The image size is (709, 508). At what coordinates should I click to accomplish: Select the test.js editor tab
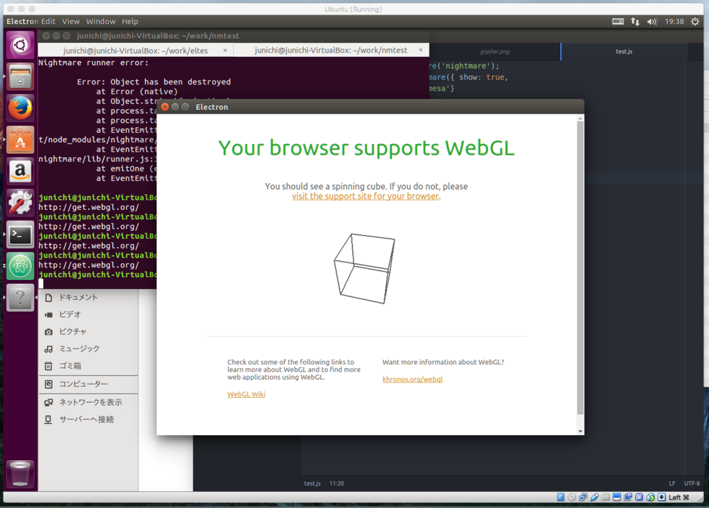(624, 51)
